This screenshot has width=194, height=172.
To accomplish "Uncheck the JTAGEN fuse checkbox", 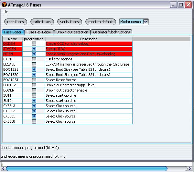I will (x=34, y=49).
